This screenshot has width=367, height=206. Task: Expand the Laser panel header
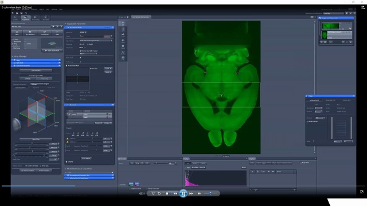(x=36, y=60)
